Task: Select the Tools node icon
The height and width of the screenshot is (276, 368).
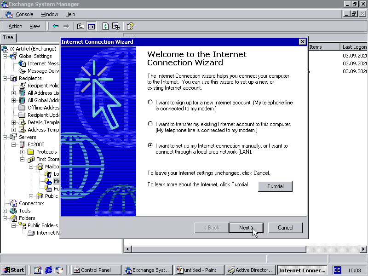Action: pyautogui.click(x=13, y=211)
